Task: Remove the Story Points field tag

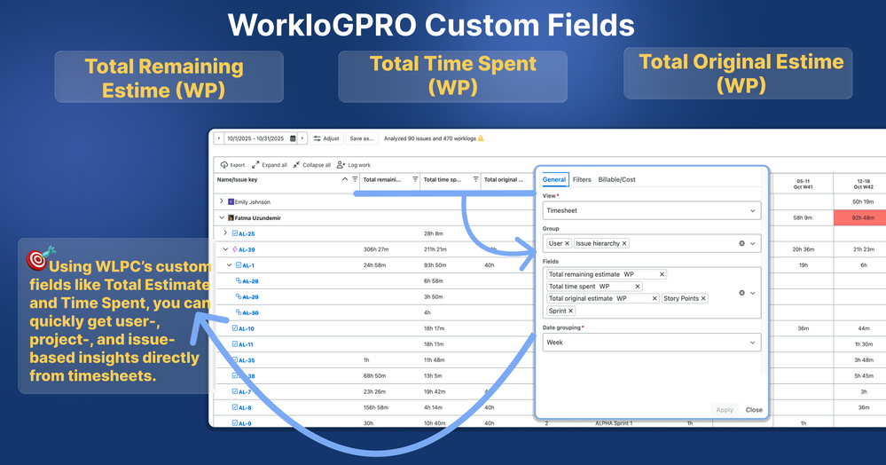Action: [703, 298]
